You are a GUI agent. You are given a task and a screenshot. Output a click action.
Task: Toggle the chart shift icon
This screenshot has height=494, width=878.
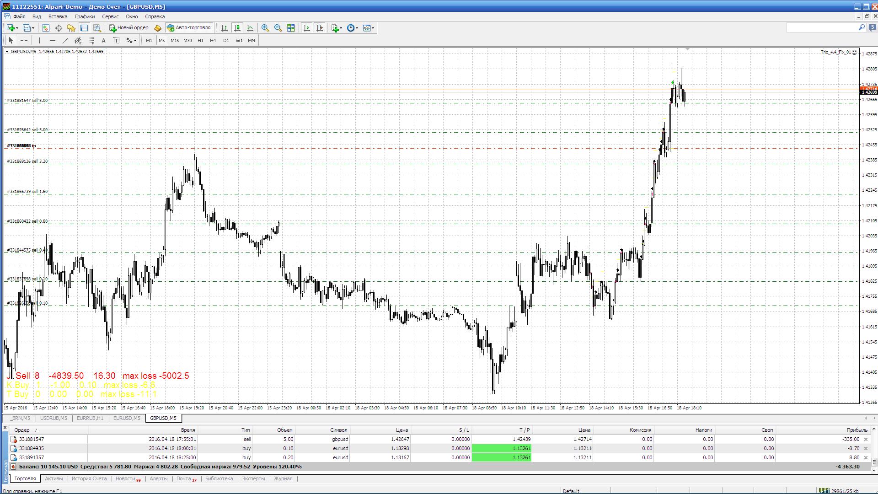(320, 28)
